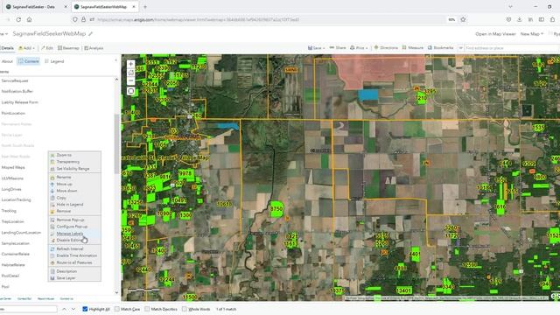Image resolution: width=560 pixels, height=315 pixels.
Task: Edit map title with pencil icon
Action: pyautogui.click(x=91, y=34)
